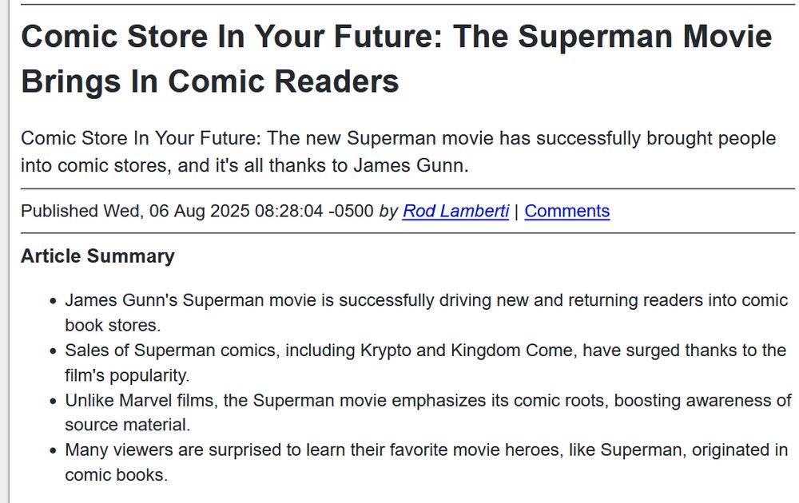Click the horizontal rule below the byline
This screenshot has width=799, height=503.
click(407, 233)
